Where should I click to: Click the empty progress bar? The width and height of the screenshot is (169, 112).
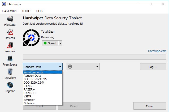point(94,57)
